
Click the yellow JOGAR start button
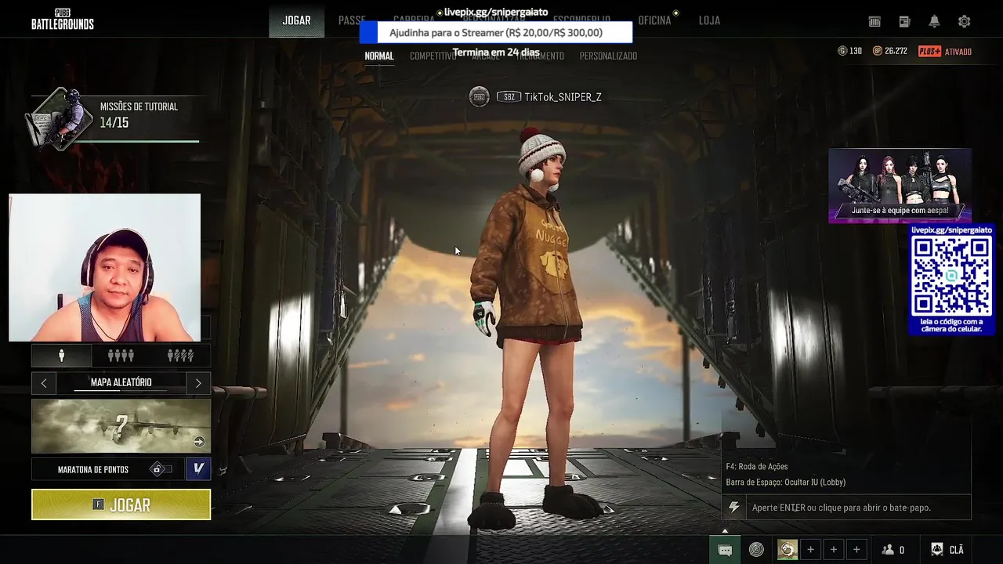tap(121, 504)
